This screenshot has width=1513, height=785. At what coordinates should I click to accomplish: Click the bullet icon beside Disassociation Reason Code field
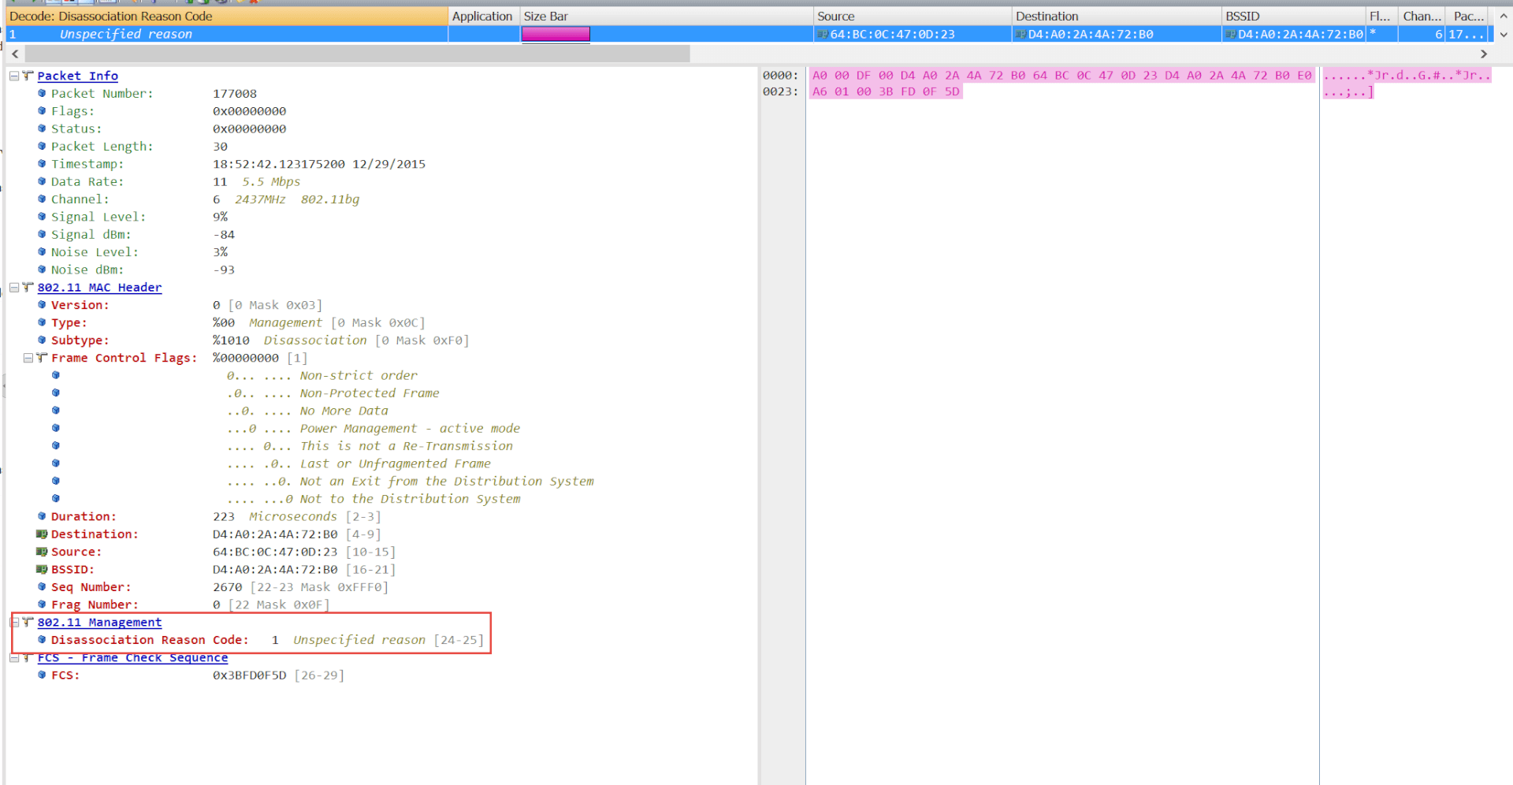[x=42, y=639]
